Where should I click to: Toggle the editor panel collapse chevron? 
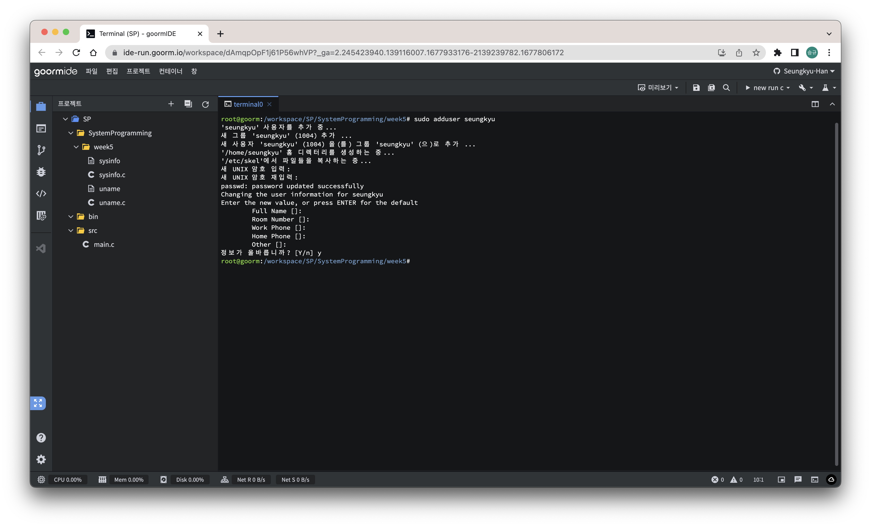(832, 104)
